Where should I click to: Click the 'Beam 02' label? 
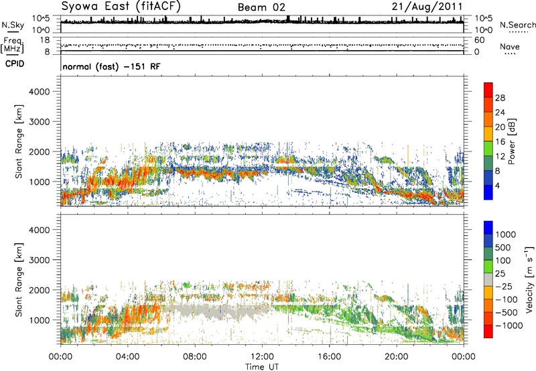click(x=261, y=7)
